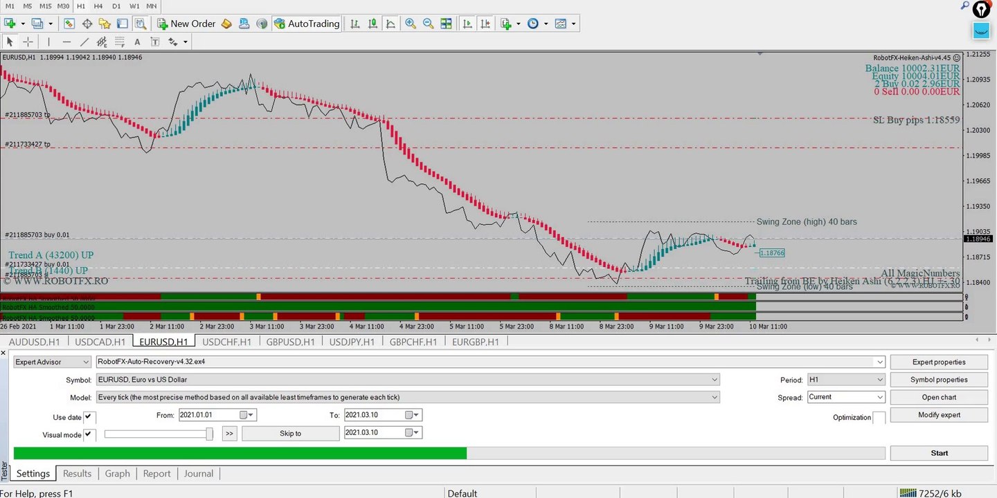The width and height of the screenshot is (997, 498).
Task: Toggle the Terminal window icon
Action: pyautogui.click(x=122, y=24)
